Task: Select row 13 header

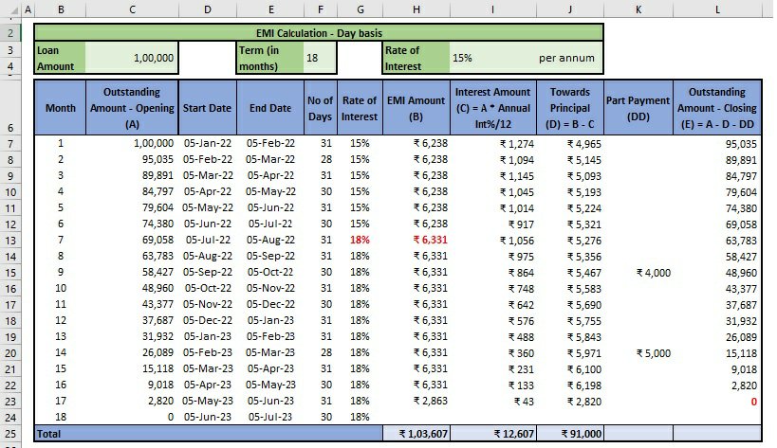Action: (10, 241)
